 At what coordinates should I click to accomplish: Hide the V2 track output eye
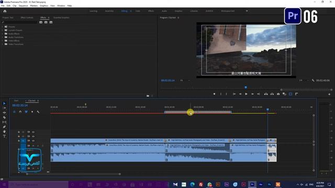coord(33,136)
